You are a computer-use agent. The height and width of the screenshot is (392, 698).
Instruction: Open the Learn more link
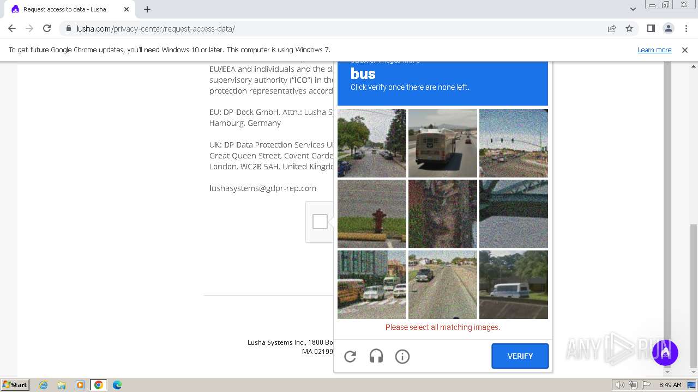[654, 50]
